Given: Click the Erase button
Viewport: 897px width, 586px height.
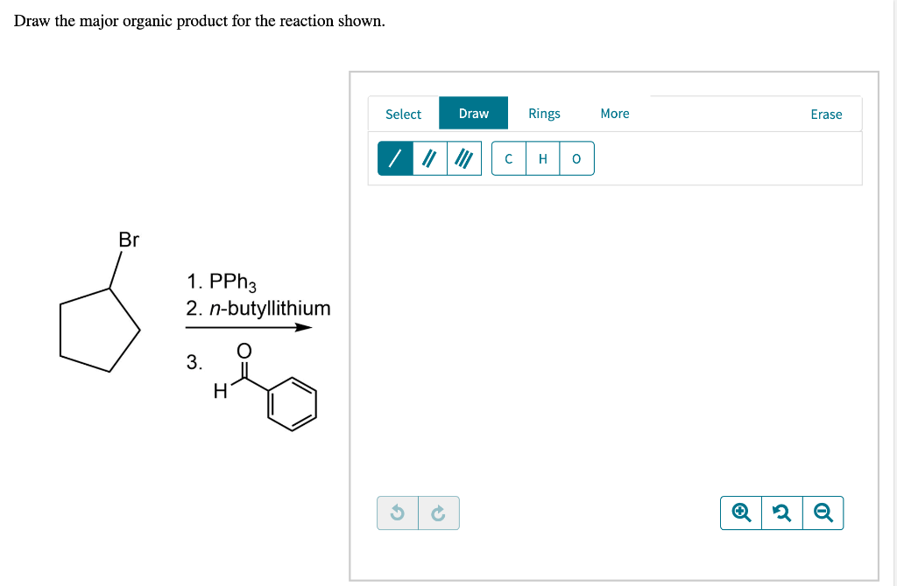Looking at the screenshot, I should point(826,115).
